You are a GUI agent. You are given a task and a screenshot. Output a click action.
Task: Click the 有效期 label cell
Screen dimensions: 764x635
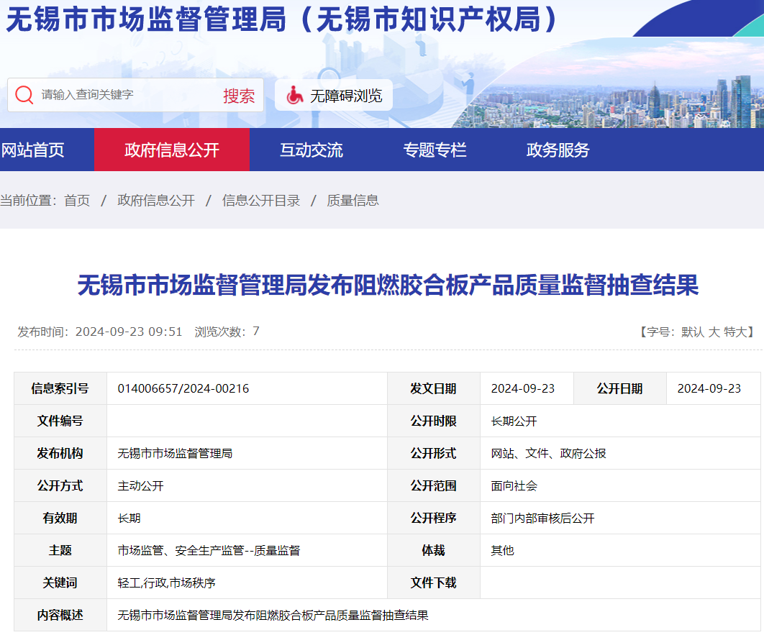(x=60, y=518)
